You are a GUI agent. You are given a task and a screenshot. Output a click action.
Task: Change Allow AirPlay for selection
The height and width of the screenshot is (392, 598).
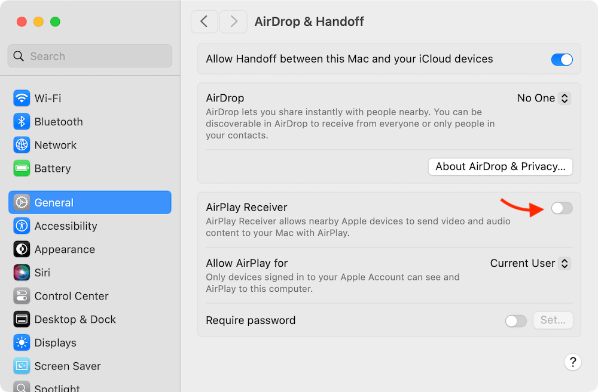(530, 263)
